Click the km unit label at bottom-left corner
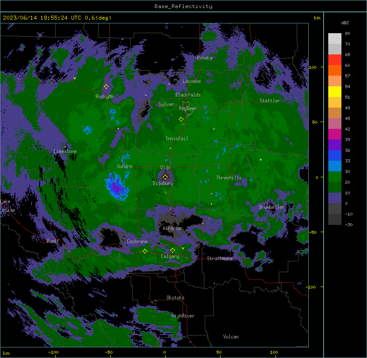 [6, 353]
